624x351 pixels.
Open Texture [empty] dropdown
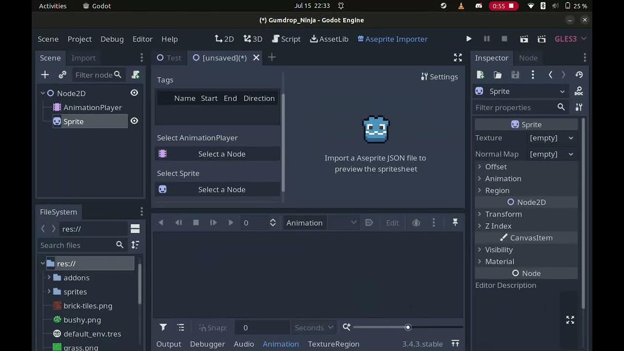coord(553,138)
